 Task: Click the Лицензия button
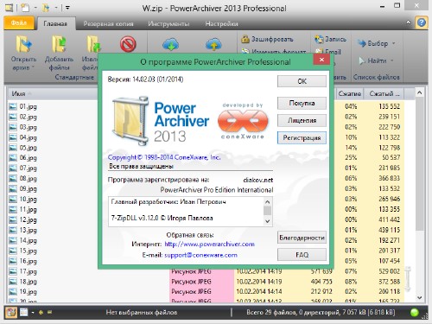(x=302, y=120)
